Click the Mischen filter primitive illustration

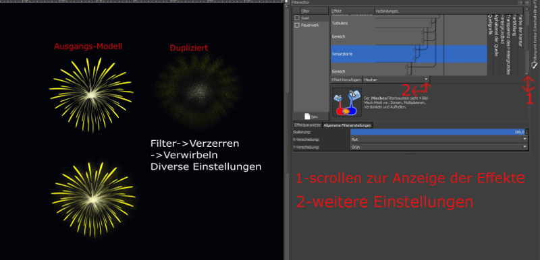pos(346,102)
